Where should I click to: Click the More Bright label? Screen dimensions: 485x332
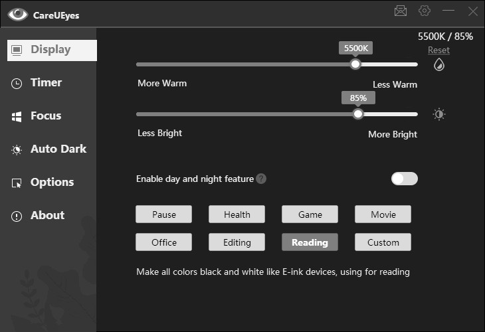[x=393, y=134]
